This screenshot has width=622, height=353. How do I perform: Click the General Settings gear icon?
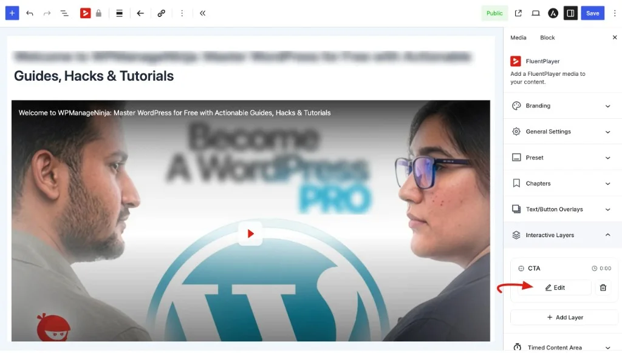click(516, 132)
